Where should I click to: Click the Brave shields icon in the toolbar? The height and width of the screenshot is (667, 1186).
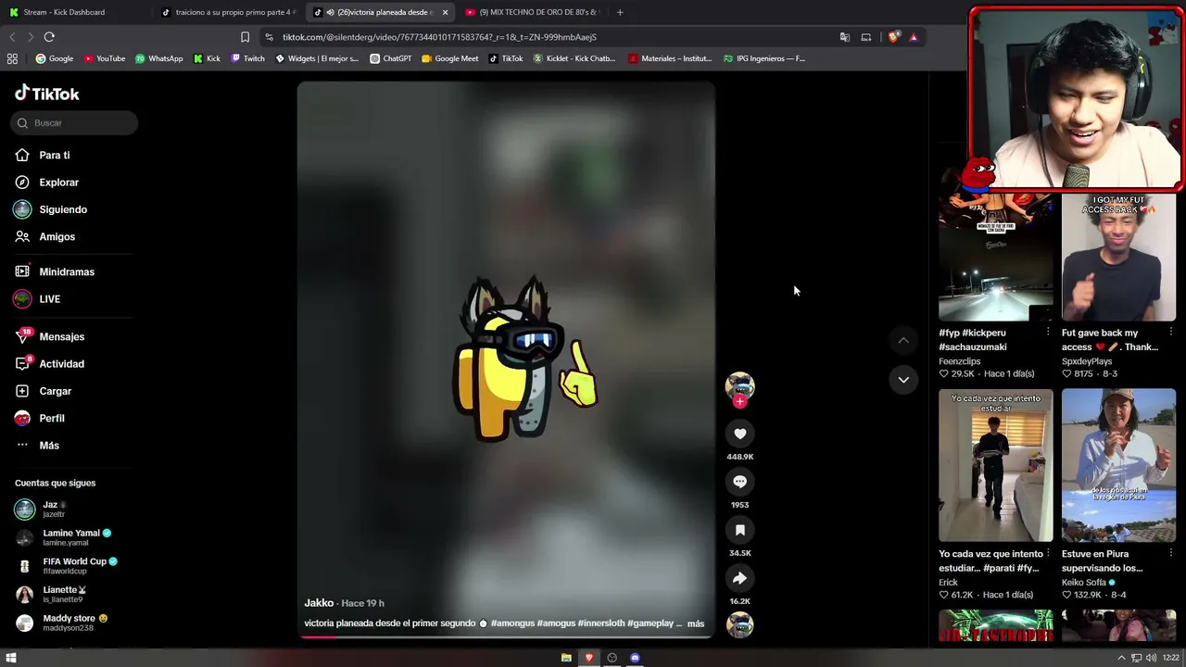(893, 37)
